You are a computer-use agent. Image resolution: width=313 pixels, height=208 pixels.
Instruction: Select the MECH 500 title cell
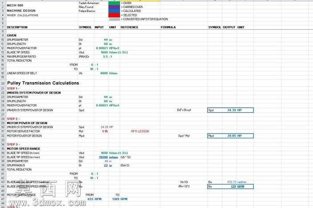(15, 5)
